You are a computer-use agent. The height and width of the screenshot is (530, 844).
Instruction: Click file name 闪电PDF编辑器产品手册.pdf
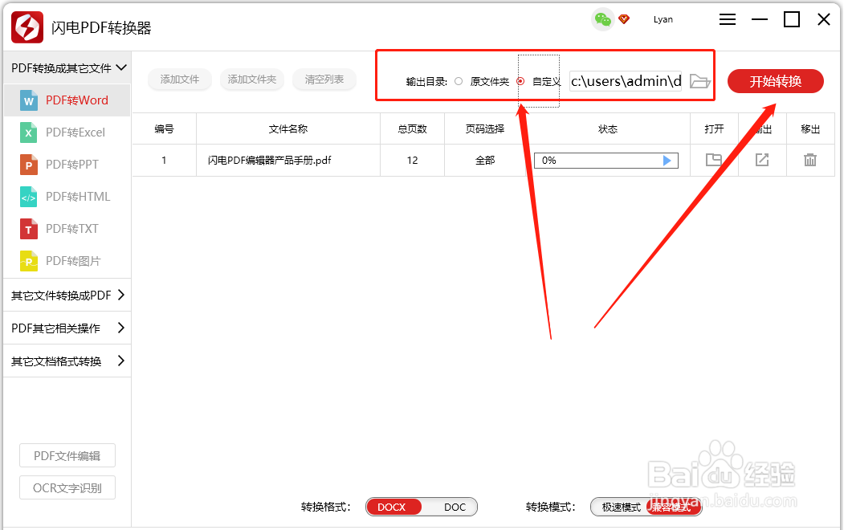[270, 161]
